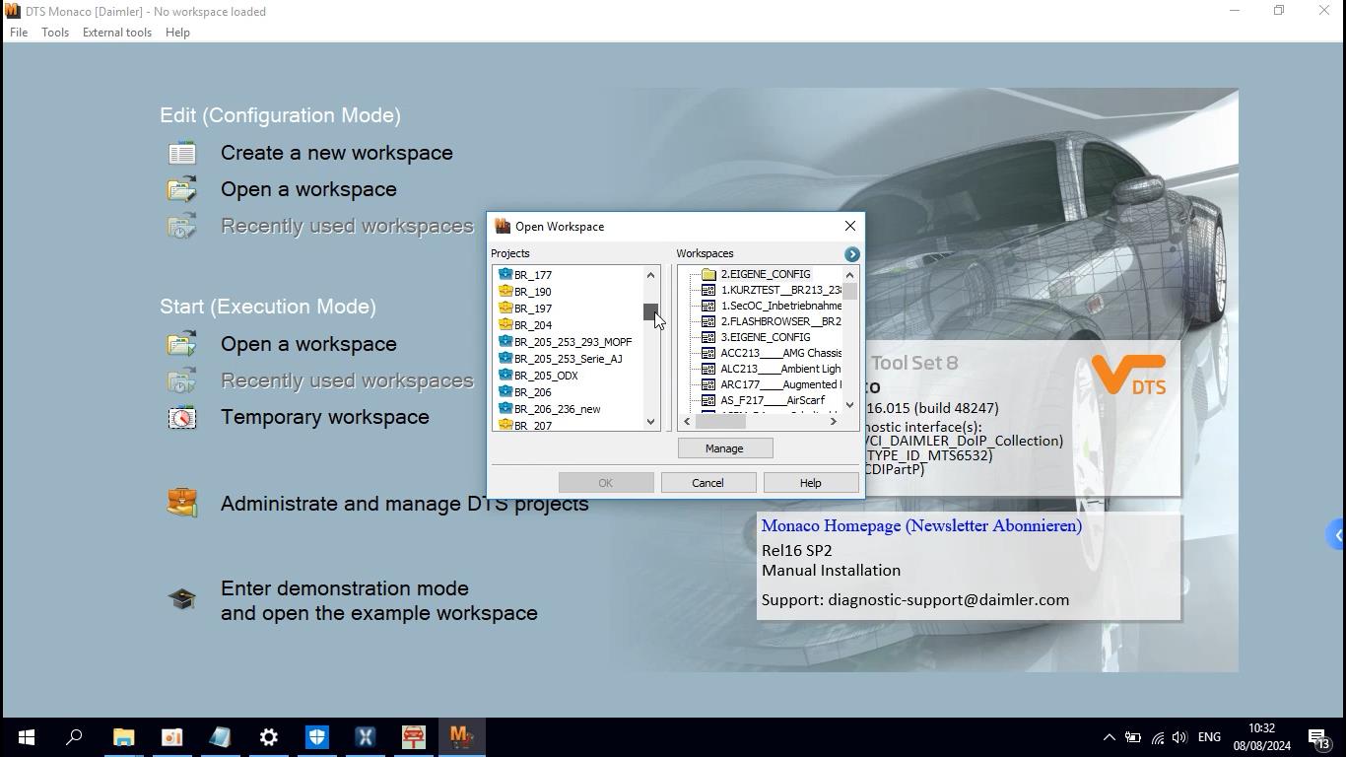Click 1.KURZTEST workspace icon

coord(708,290)
